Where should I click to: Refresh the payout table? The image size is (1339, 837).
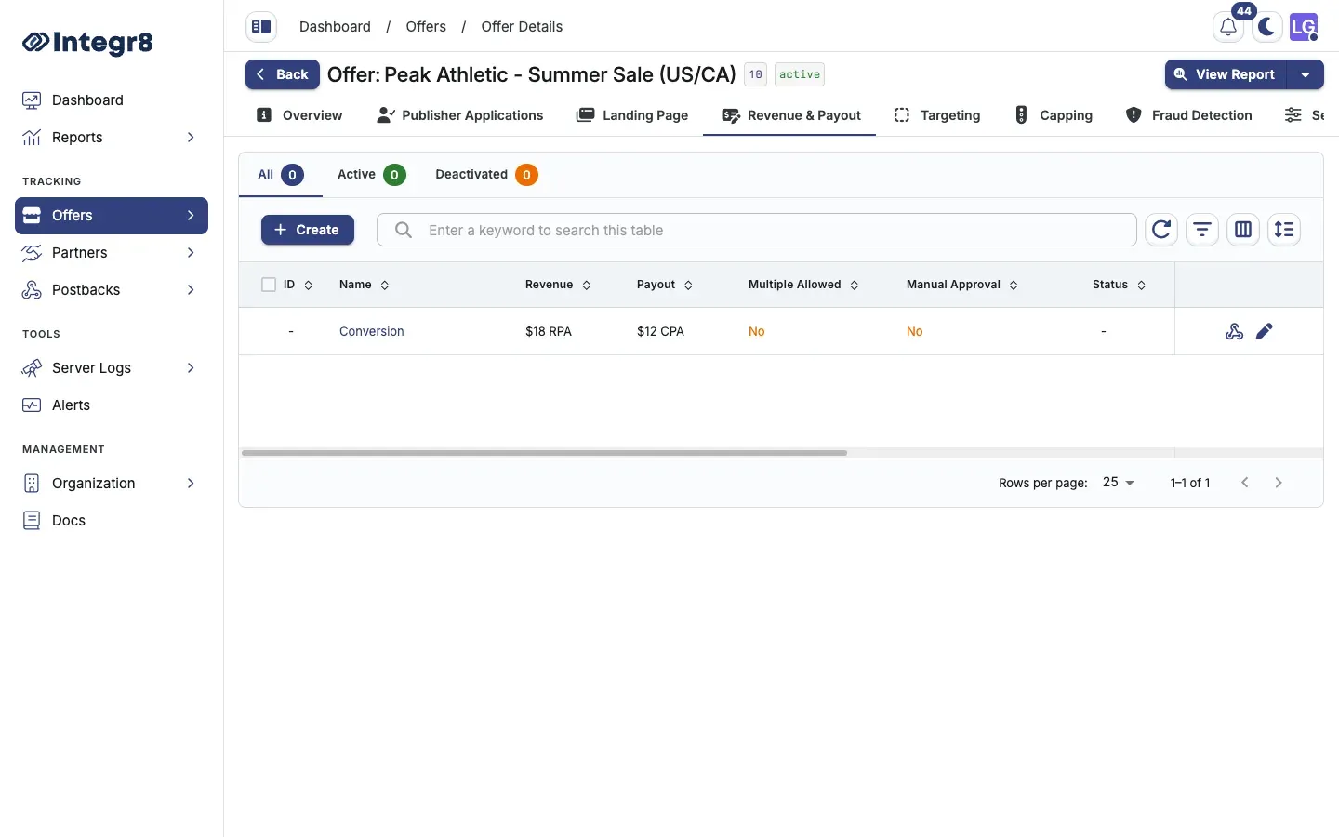[1161, 230]
